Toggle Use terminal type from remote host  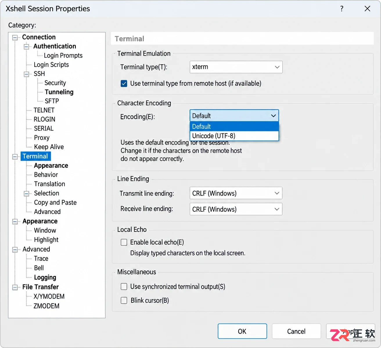[x=124, y=84]
